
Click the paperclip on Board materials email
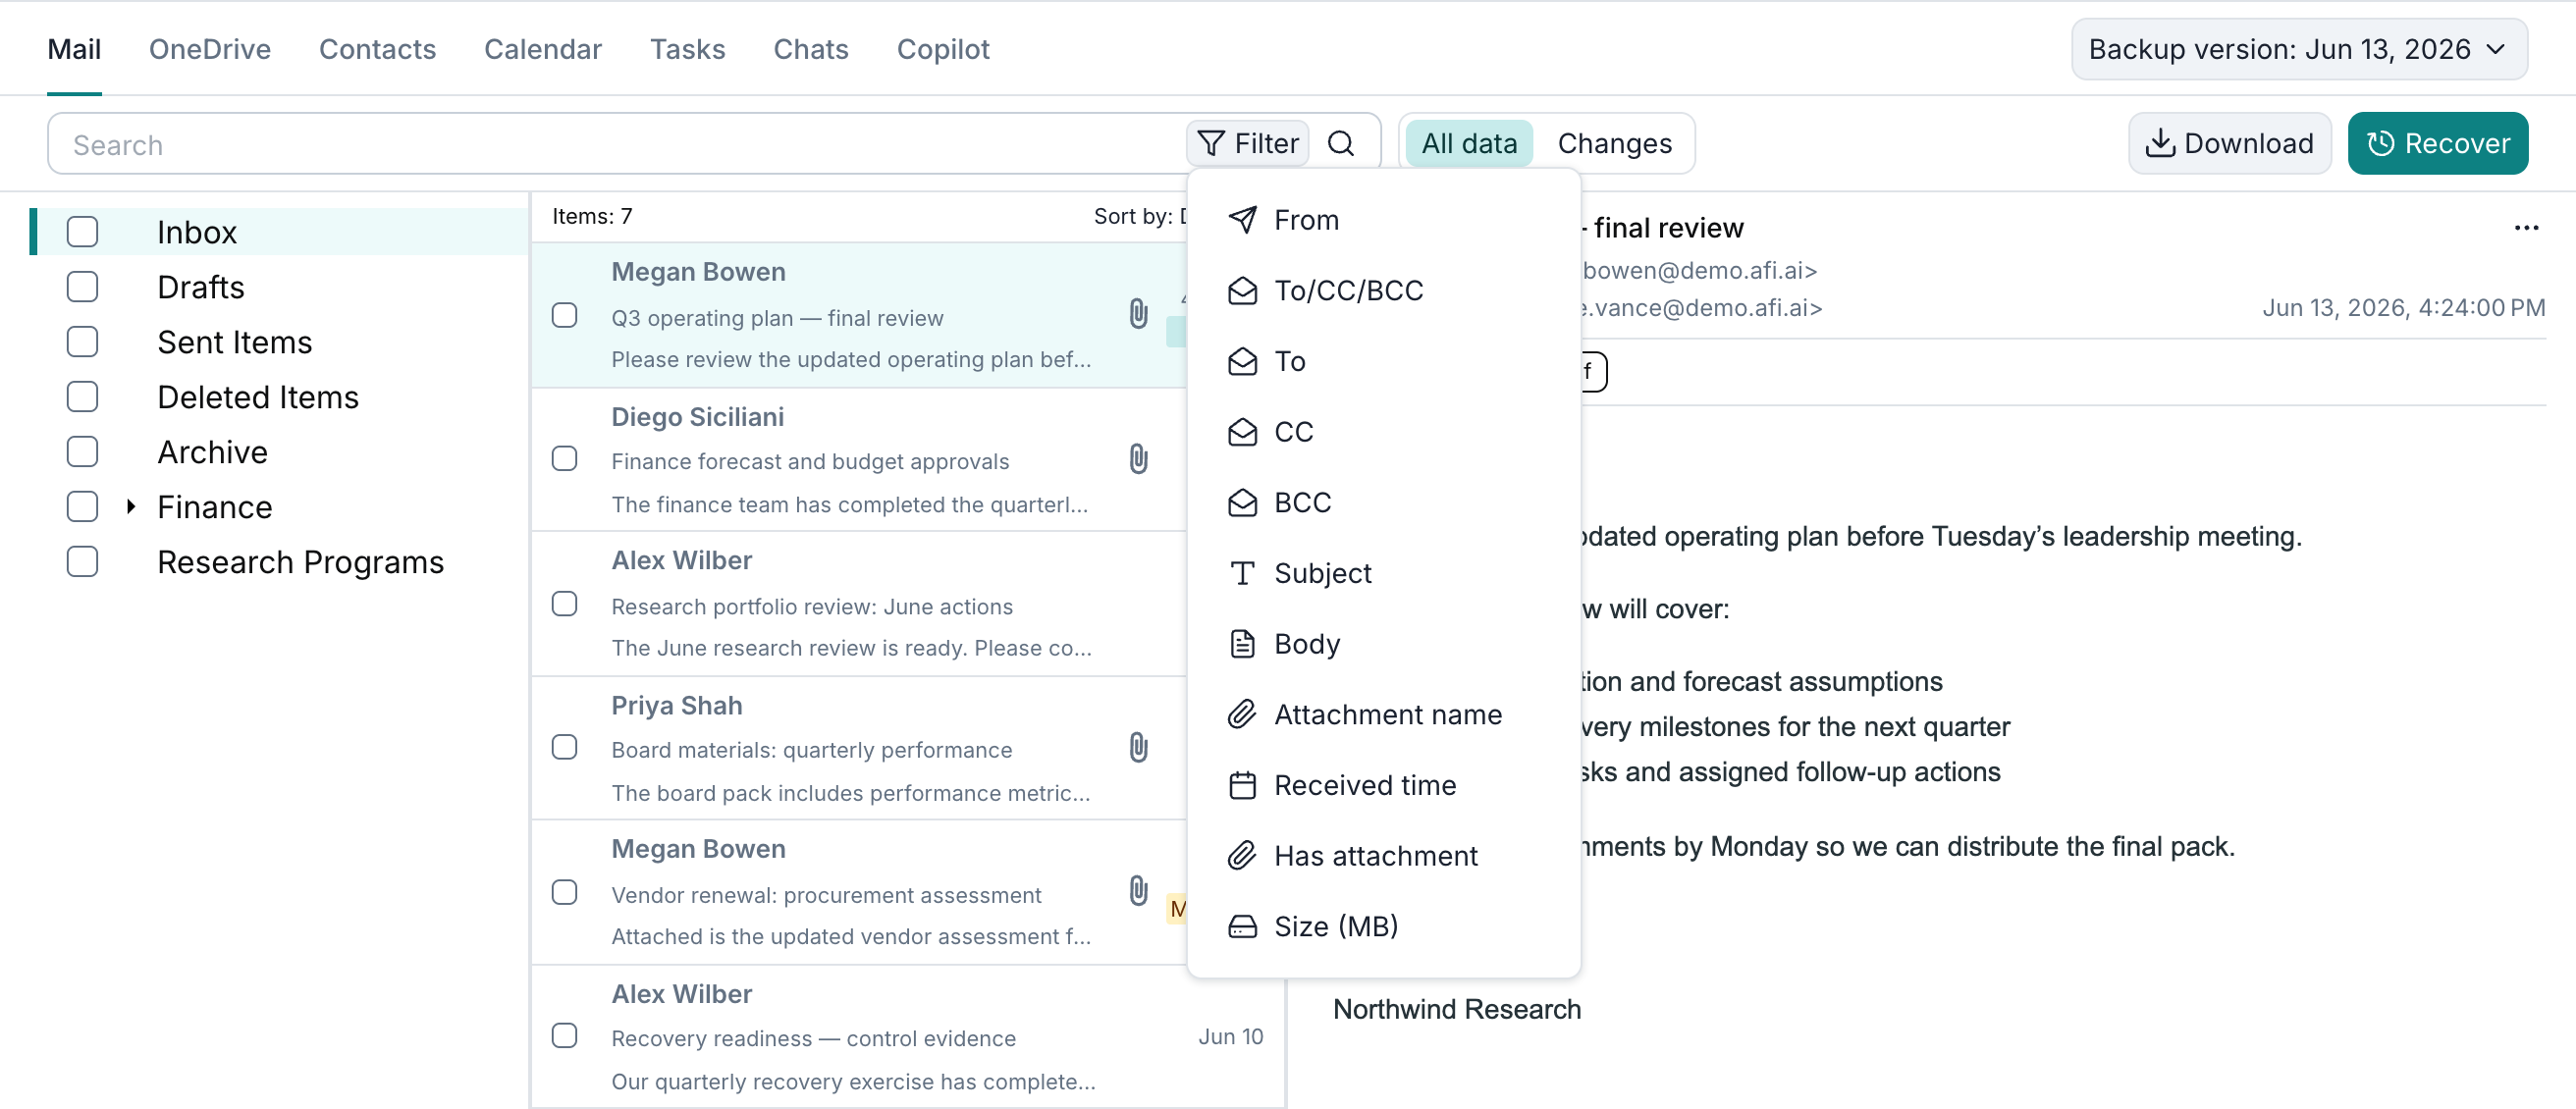[1138, 747]
